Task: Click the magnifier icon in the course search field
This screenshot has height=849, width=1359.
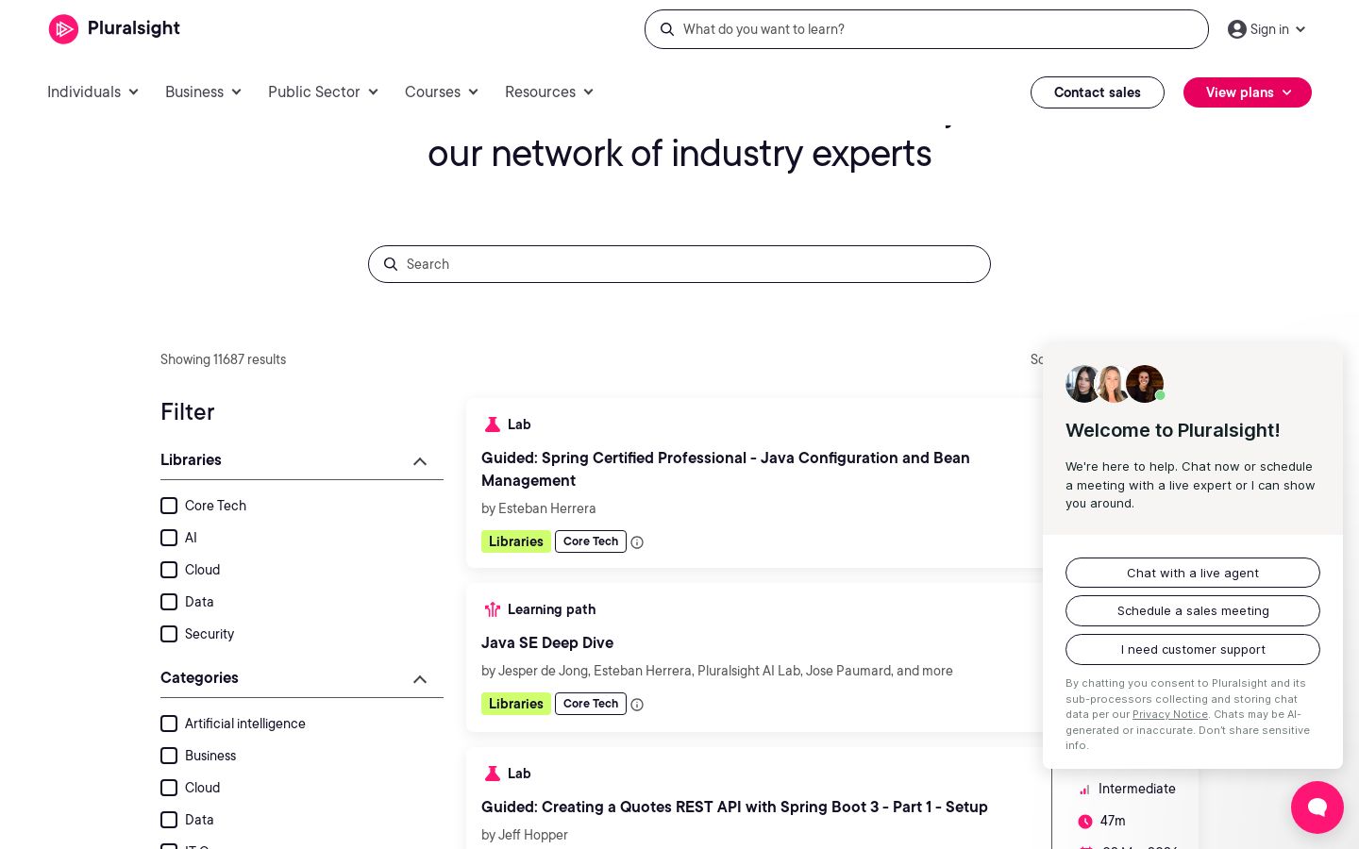Action: tap(391, 264)
